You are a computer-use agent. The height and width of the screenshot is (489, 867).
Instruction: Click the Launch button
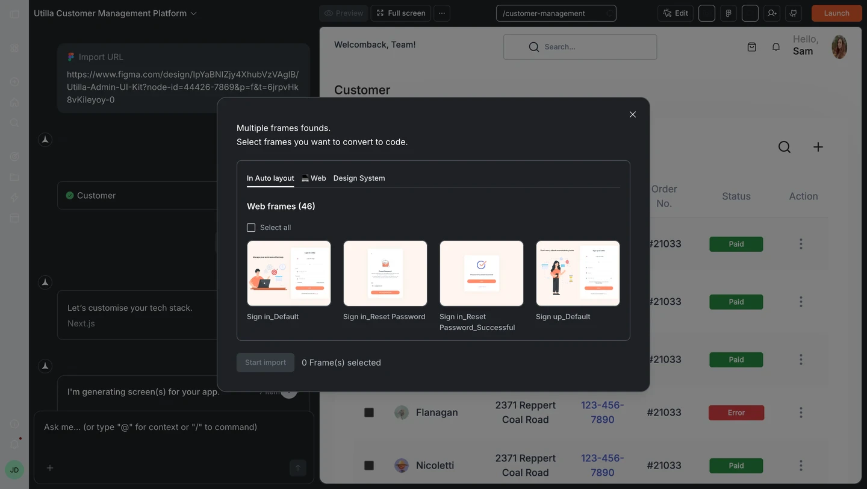[836, 13]
